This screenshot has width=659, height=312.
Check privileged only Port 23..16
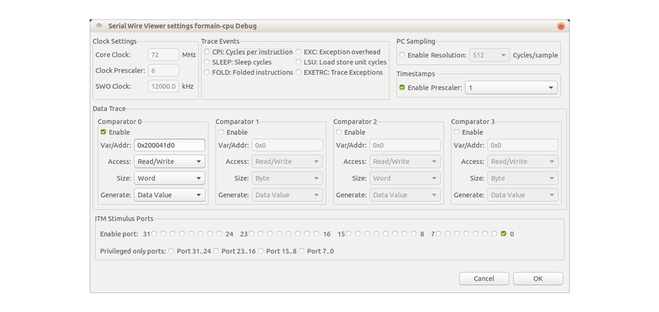coord(216,251)
